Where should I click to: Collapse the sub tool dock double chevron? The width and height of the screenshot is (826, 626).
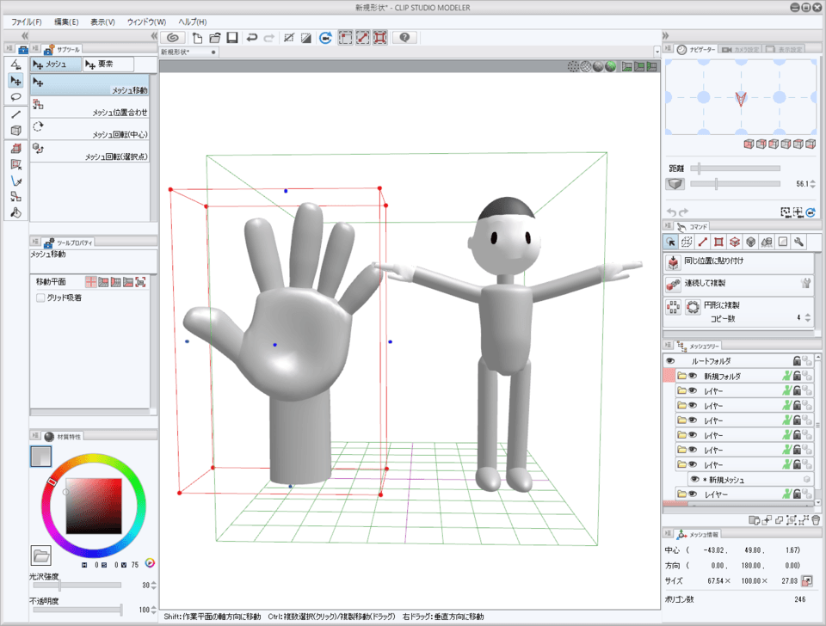pyautogui.click(x=154, y=35)
